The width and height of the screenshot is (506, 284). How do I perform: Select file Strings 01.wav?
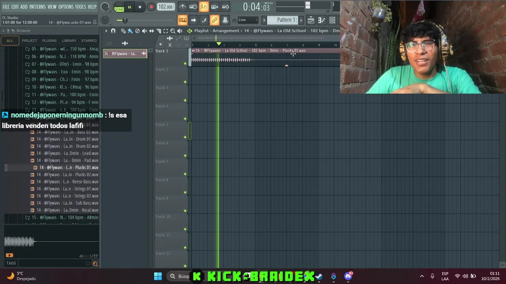65,189
